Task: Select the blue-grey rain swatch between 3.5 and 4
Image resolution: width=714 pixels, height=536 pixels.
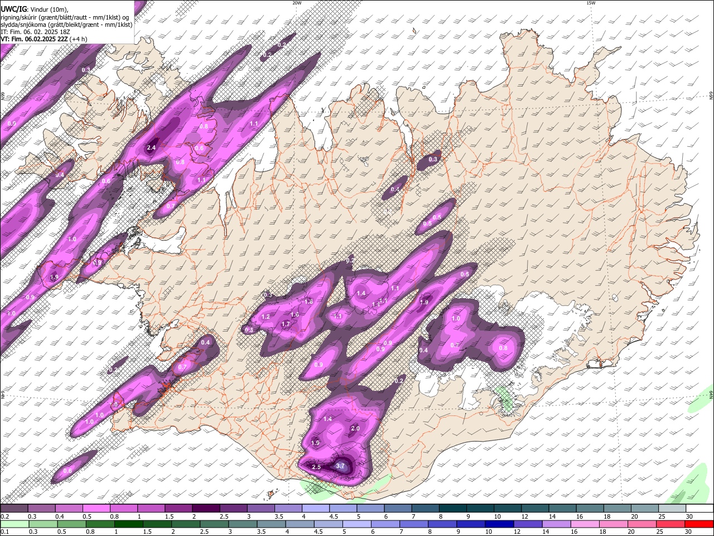Action: [x=272, y=524]
